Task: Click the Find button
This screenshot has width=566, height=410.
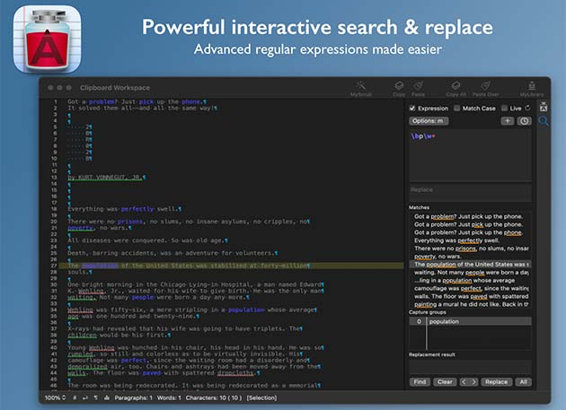Action: tap(420, 382)
